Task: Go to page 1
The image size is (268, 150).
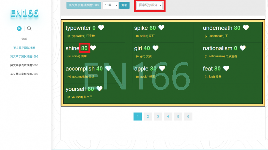Action: (138, 116)
